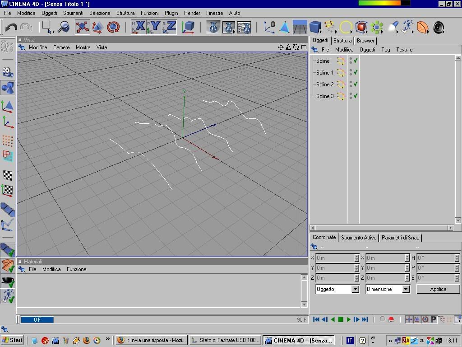Open object manager Texture menu
Viewport: 462px width, 347px height.
tap(404, 50)
